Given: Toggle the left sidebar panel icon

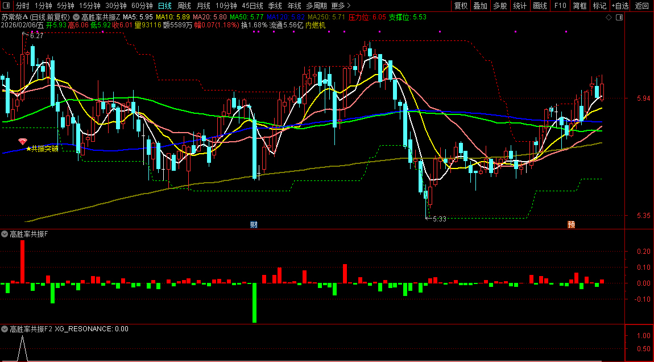Looking at the screenshot, I should click(6, 6).
